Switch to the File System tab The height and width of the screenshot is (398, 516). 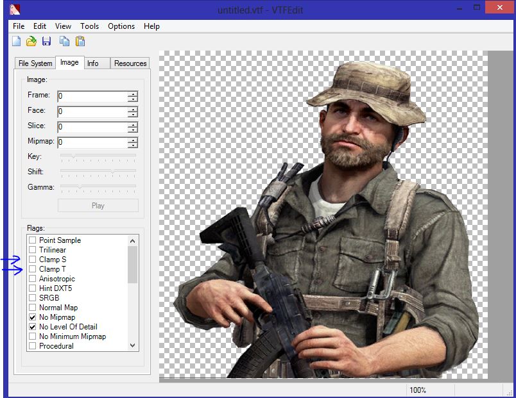coord(35,63)
